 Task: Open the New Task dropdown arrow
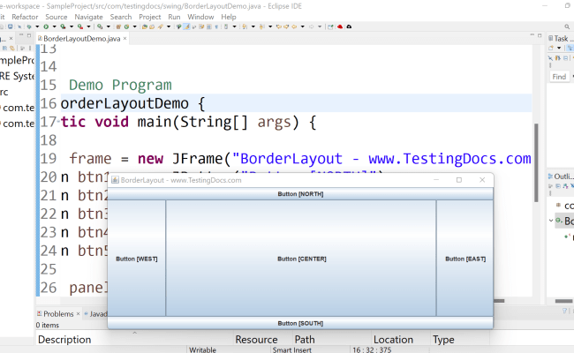point(559,48)
